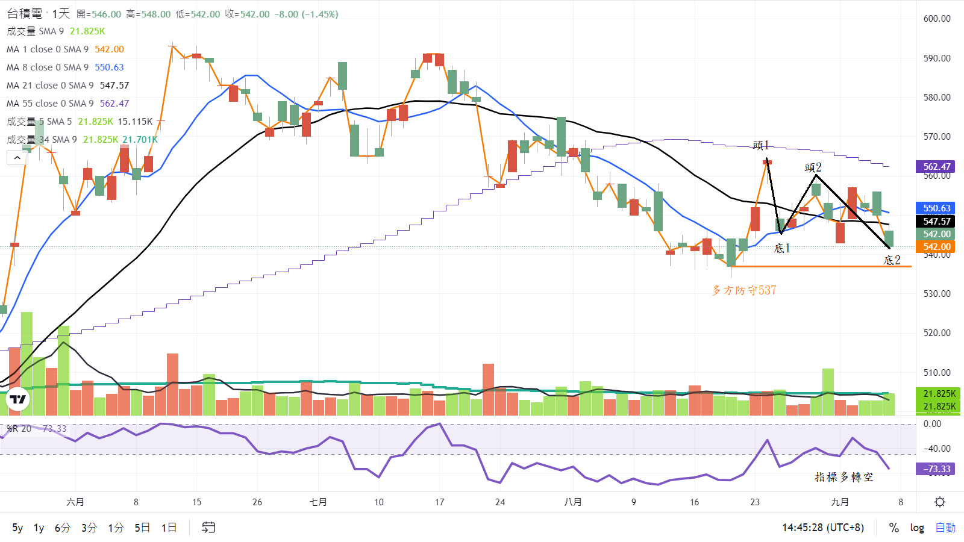Click the go-to-date calendar icon
The image size is (964, 542).
click(x=208, y=528)
